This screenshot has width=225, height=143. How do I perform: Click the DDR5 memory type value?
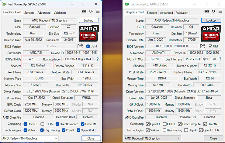pyautogui.click(x=40, y=78)
